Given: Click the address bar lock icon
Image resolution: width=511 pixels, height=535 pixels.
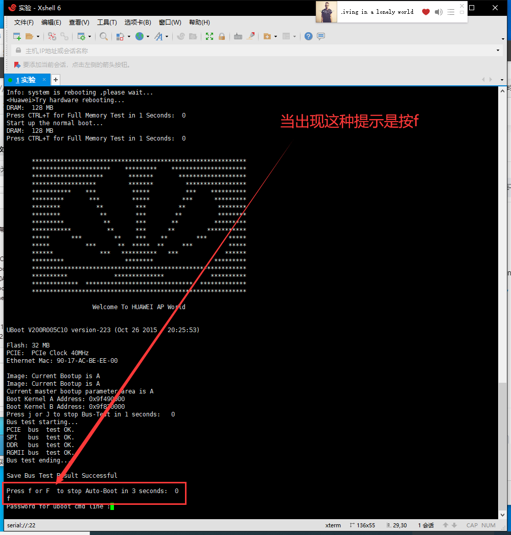Looking at the screenshot, I should click(x=18, y=51).
